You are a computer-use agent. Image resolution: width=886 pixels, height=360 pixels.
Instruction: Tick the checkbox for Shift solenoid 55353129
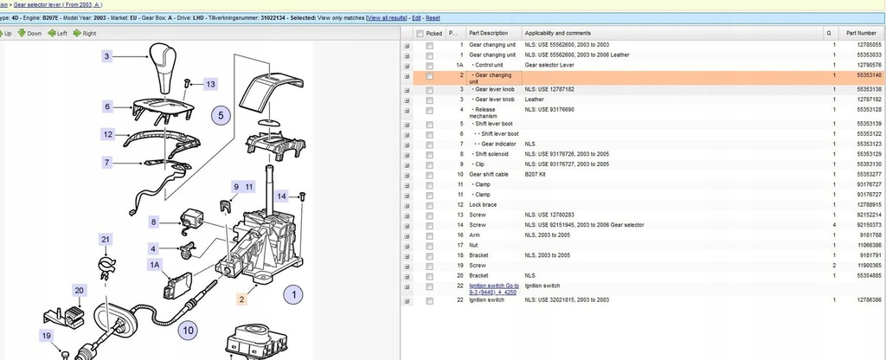pos(429,154)
